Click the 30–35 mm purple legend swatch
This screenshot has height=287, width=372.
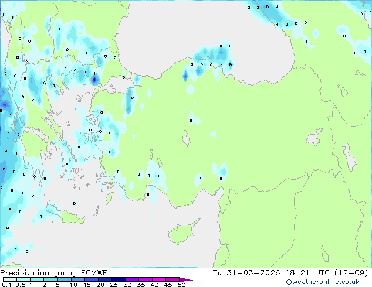131,279
